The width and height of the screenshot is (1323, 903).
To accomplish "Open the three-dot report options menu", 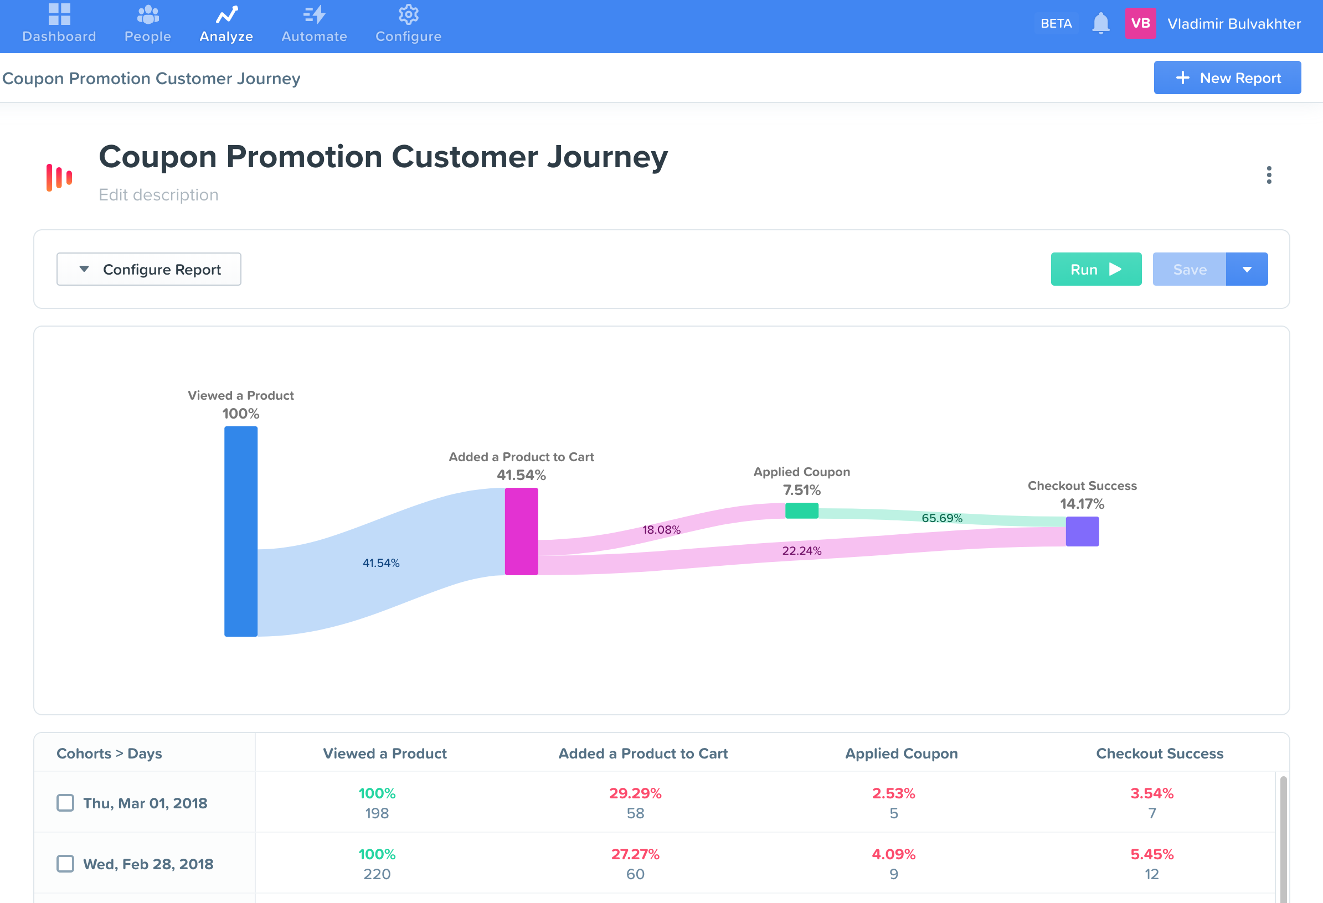I will click(x=1268, y=177).
